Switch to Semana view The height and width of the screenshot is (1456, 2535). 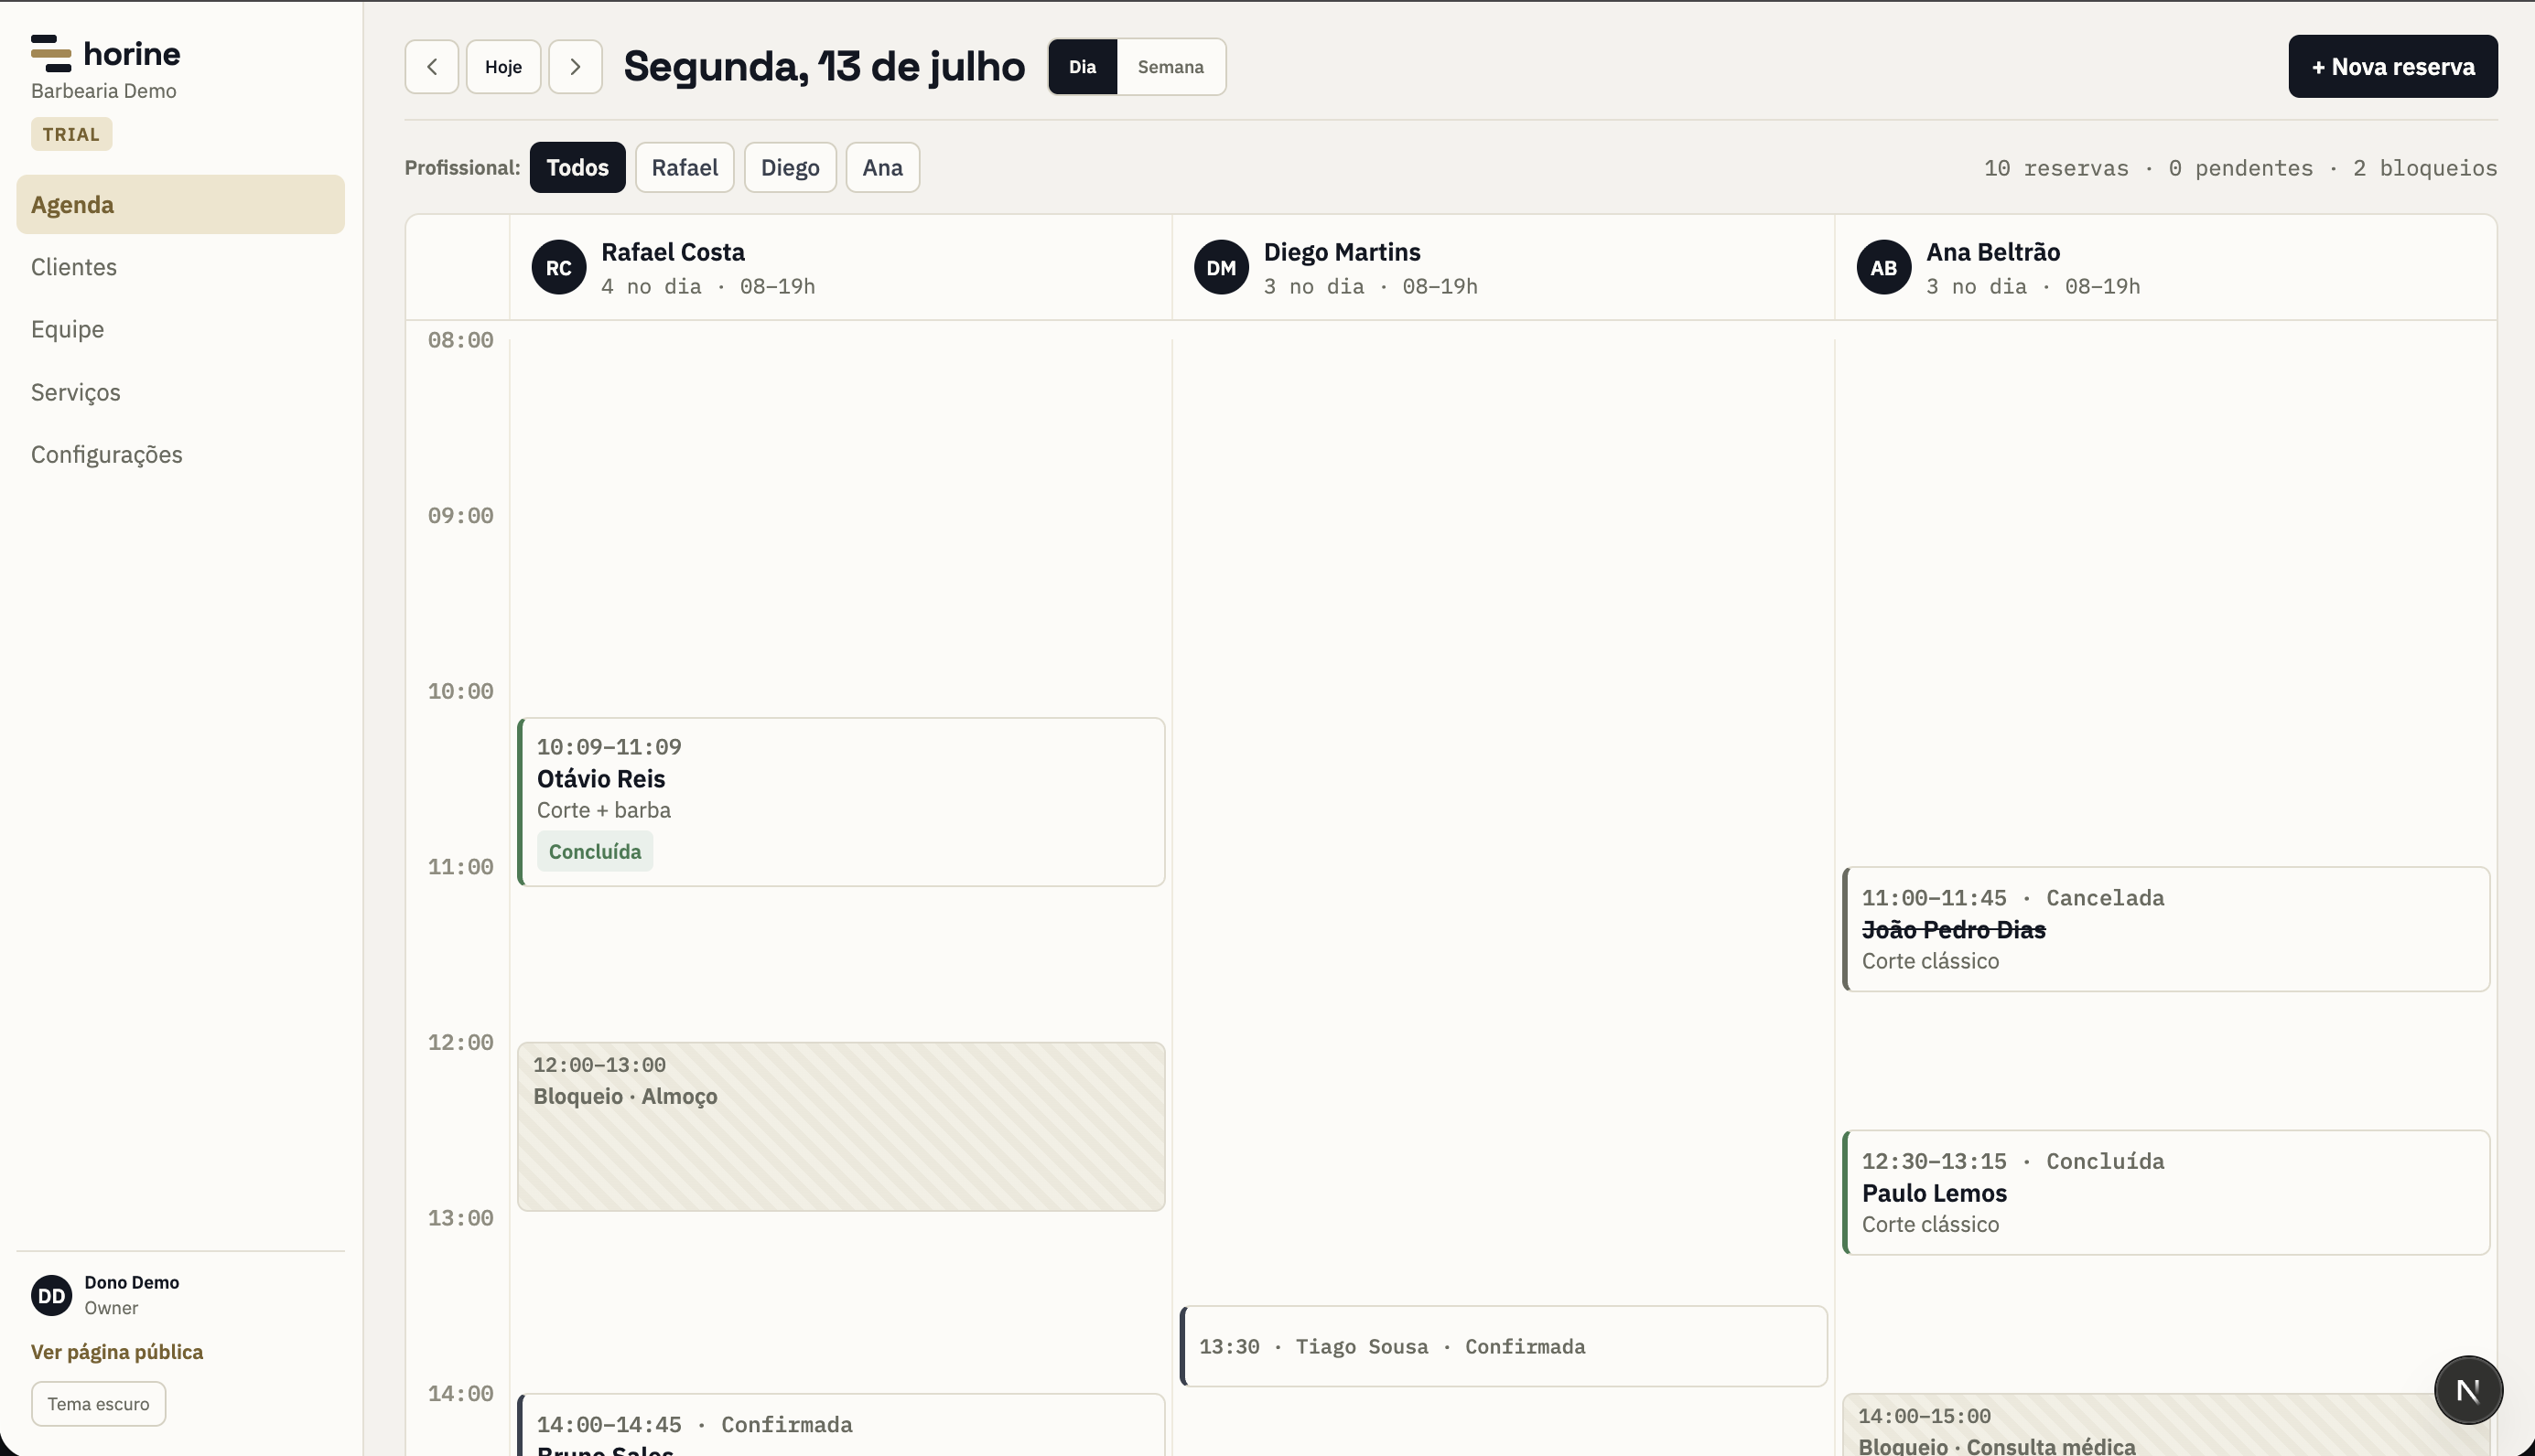(1170, 67)
